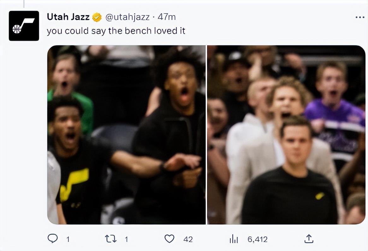This screenshot has height=251, width=368.
Task: Click the 42 likes count
Action: 188,239
